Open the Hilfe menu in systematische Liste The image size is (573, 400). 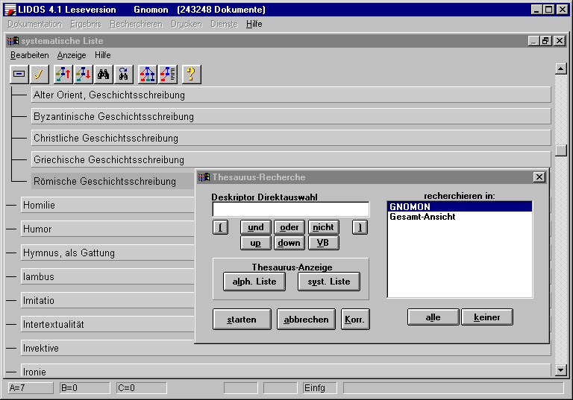pyautogui.click(x=103, y=55)
